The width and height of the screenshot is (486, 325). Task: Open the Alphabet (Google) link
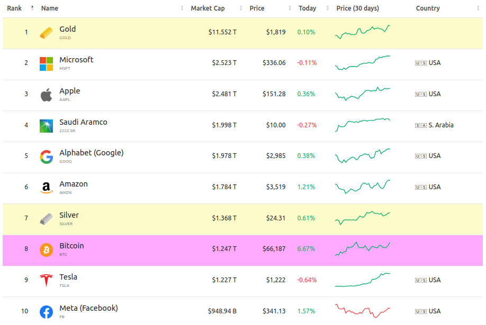pos(91,153)
